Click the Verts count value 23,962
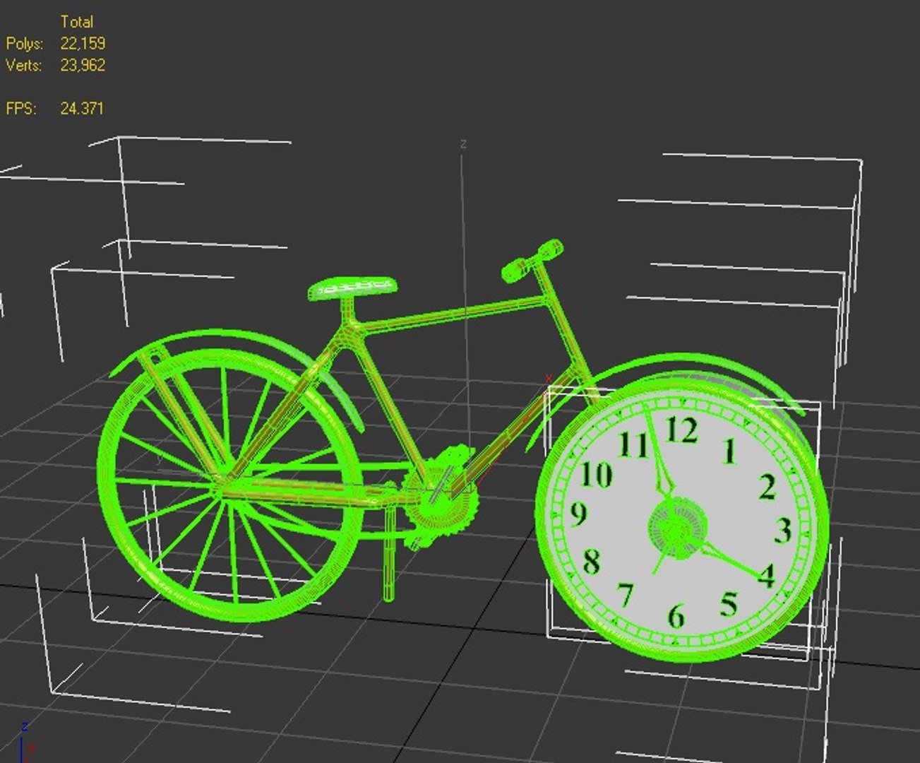Screen dimensions: 920x763 point(83,65)
